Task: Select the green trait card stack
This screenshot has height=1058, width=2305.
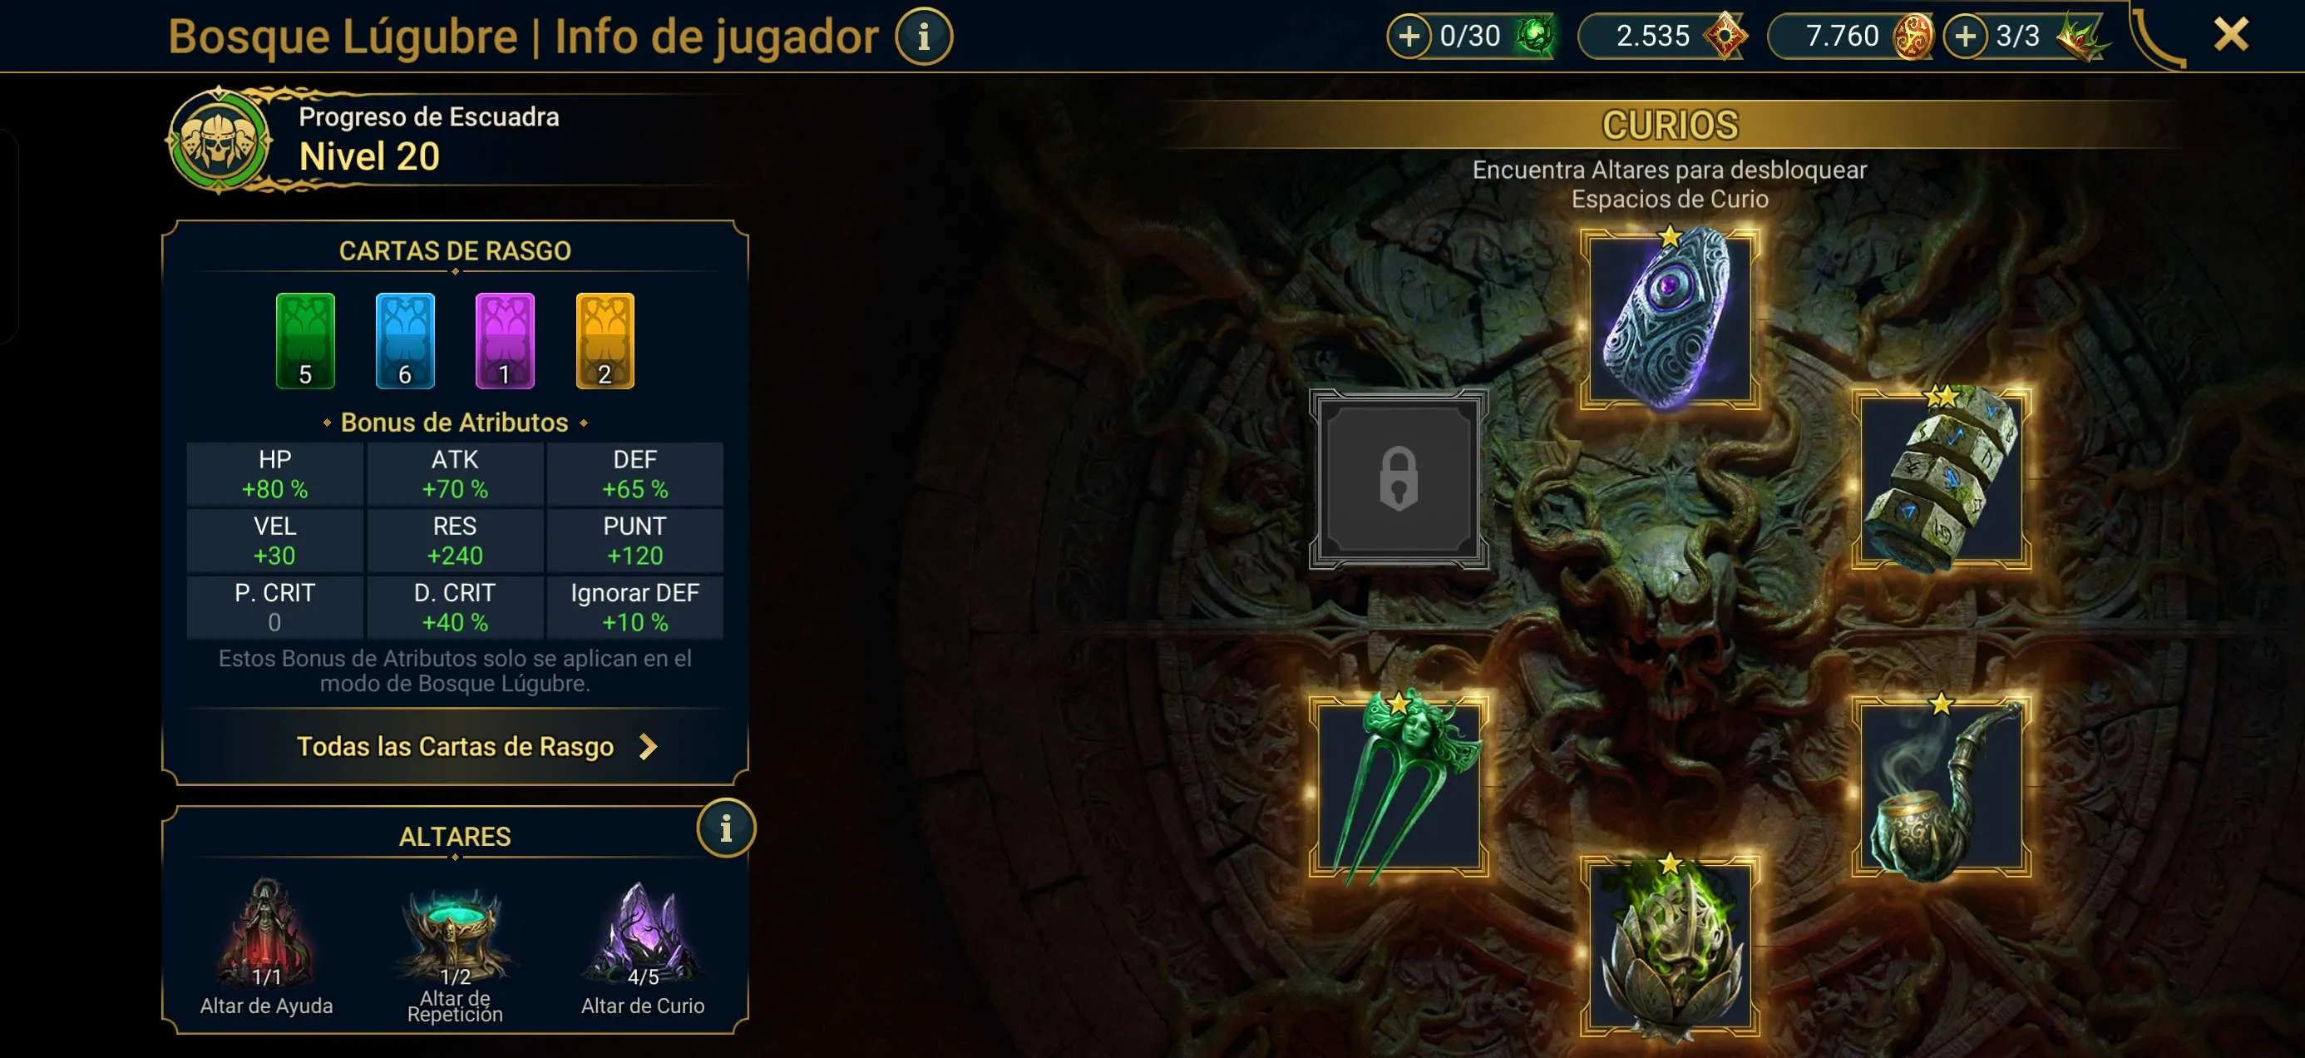Action: [x=305, y=341]
